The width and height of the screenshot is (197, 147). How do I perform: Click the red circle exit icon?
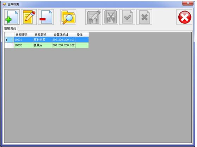pyautogui.click(x=184, y=17)
